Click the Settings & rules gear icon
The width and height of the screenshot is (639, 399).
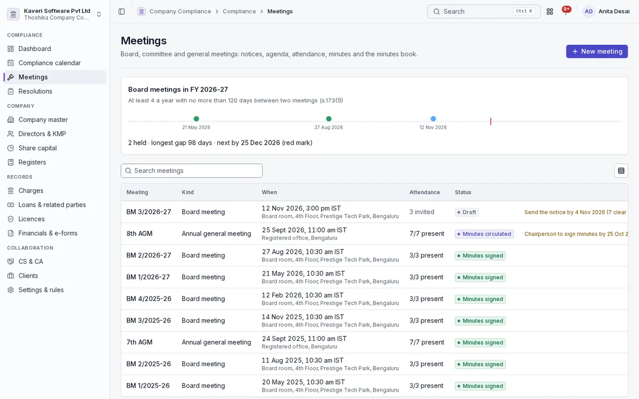point(11,290)
